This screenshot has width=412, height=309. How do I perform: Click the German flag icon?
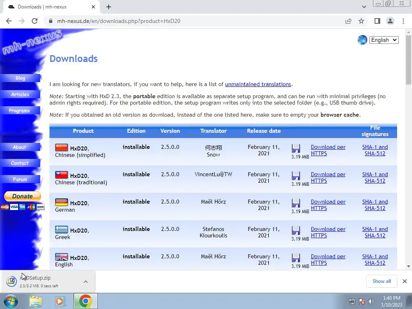[62, 202]
